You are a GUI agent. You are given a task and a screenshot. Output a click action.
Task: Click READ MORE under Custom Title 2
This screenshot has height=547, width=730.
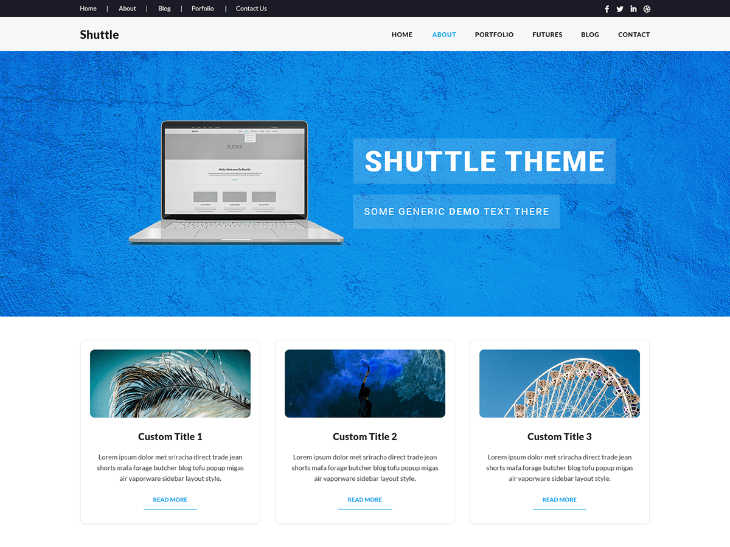[364, 500]
